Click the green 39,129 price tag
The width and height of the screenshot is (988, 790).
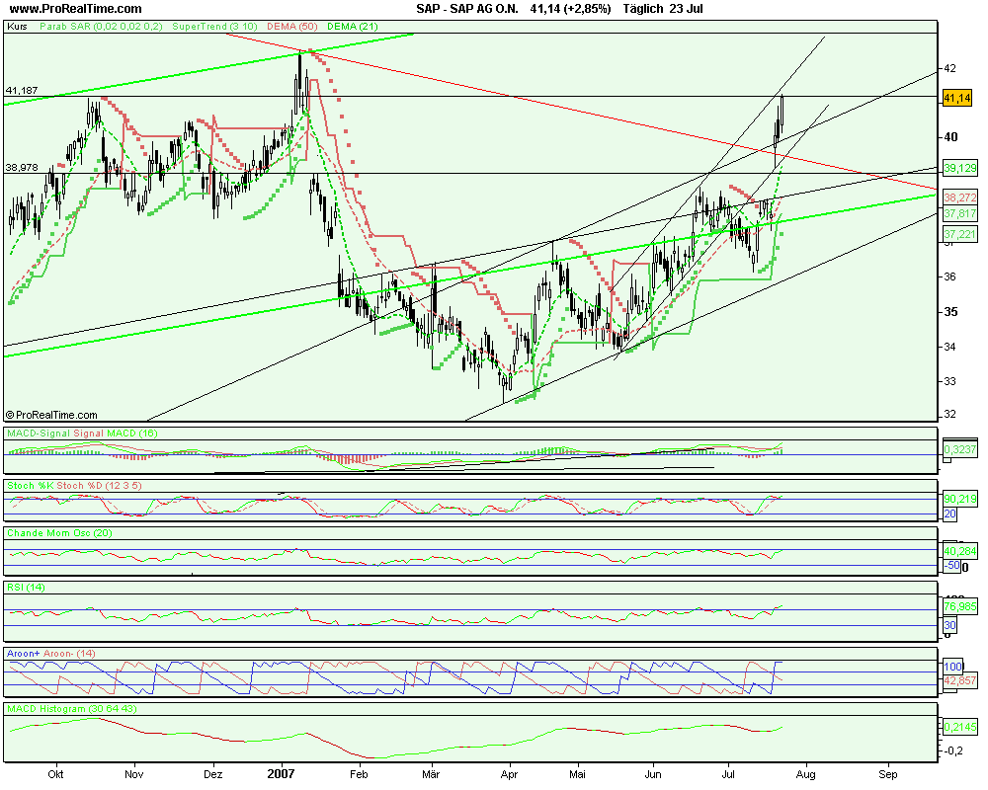point(959,167)
